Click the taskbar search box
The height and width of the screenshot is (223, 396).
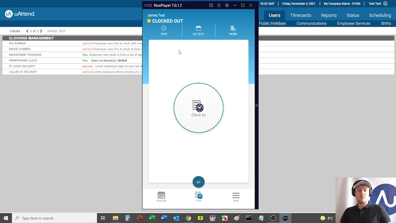(54, 218)
